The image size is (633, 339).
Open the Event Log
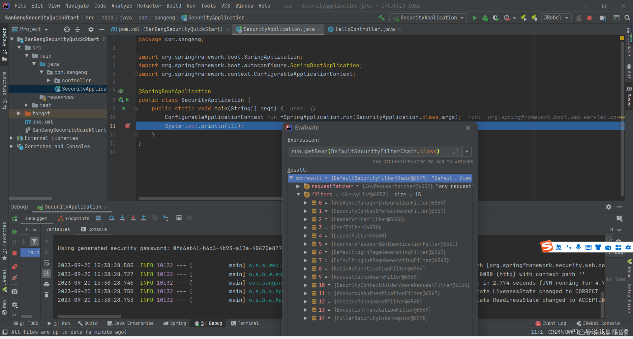click(551, 323)
